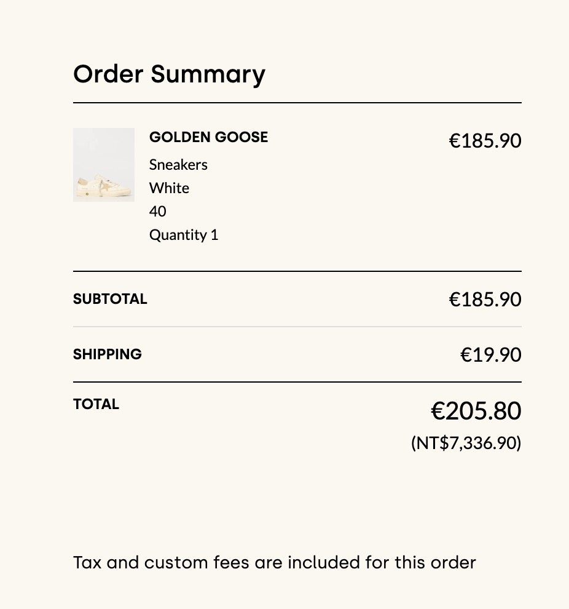Click the tax and custom fees note
Viewport: 569px width, 609px height.
[274, 562]
